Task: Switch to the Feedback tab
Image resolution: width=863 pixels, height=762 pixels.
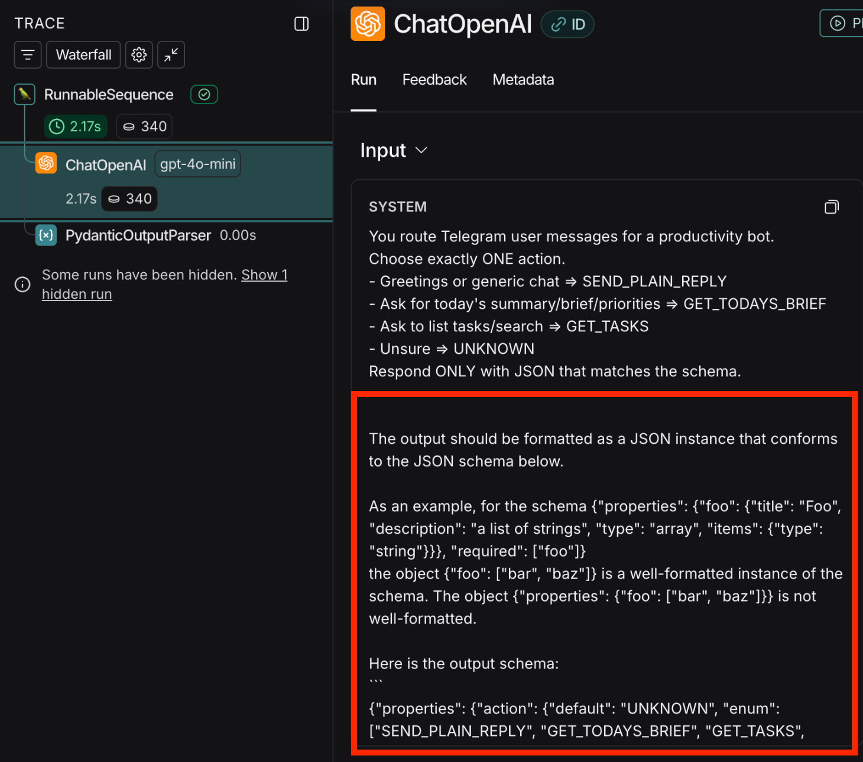Action: click(x=434, y=80)
